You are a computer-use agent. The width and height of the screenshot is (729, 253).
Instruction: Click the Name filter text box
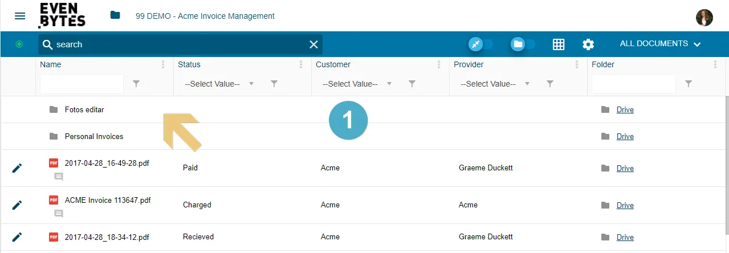[x=82, y=84]
